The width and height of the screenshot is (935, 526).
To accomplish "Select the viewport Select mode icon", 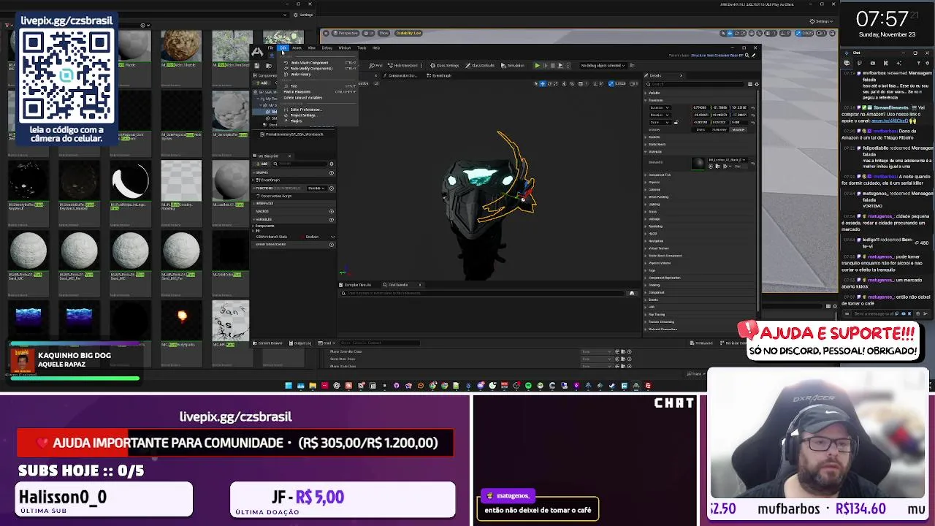I will (536, 83).
